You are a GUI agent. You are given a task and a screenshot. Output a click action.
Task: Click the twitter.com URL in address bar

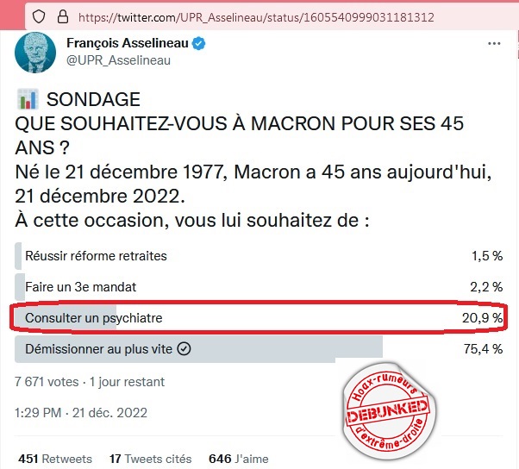254,16
